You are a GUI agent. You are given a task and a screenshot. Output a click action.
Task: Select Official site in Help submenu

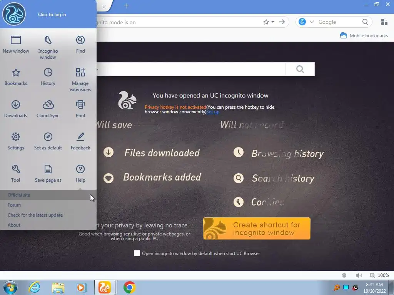click(48, 195)
